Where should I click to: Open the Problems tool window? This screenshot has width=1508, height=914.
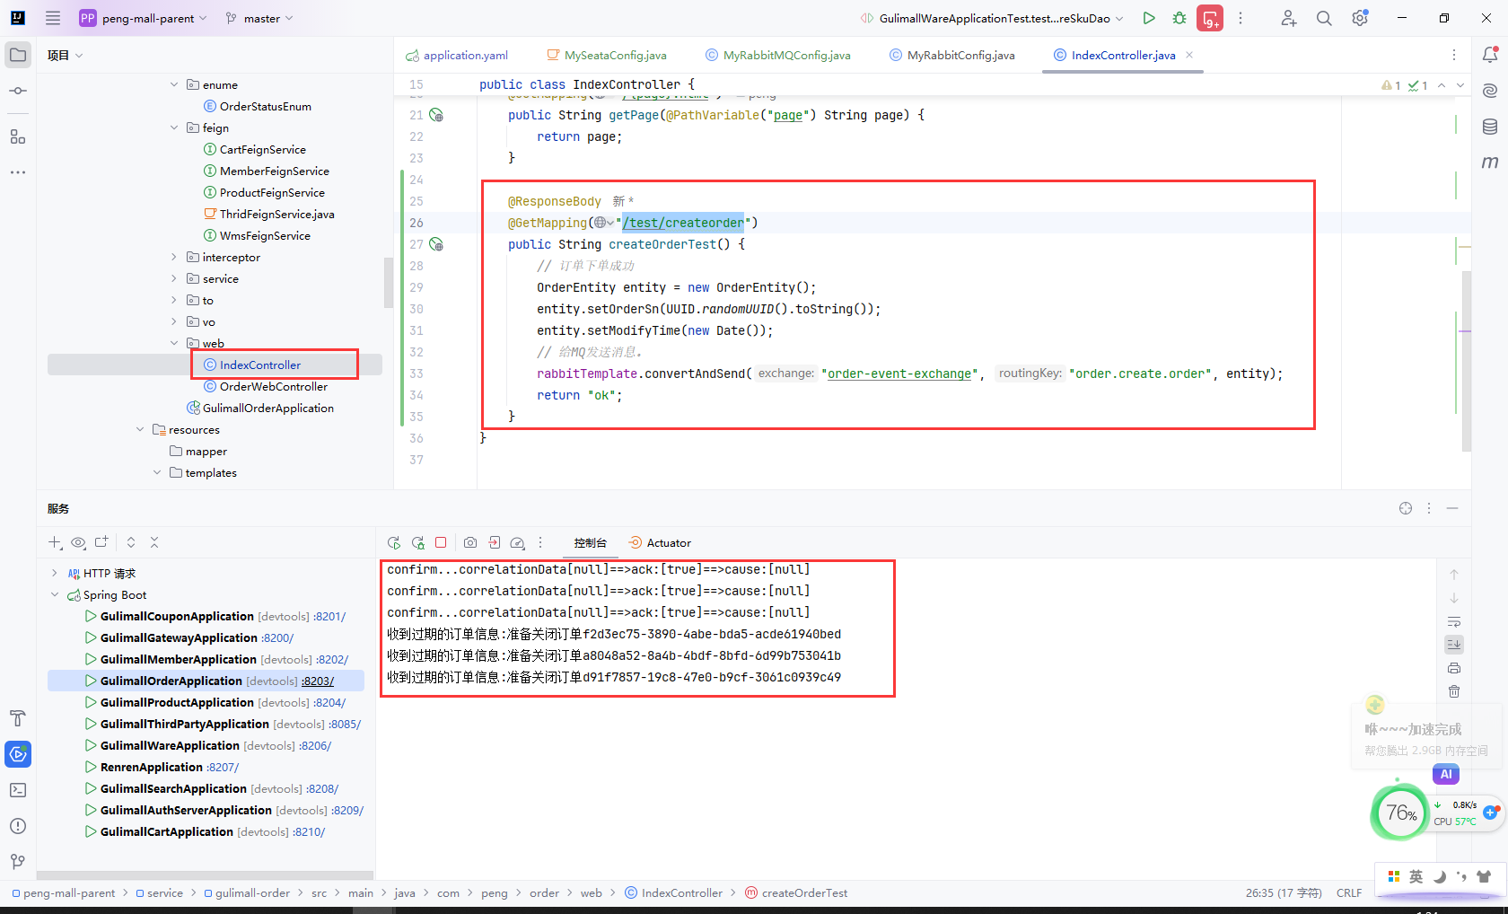pyautogui.click(x=18, y=826)
